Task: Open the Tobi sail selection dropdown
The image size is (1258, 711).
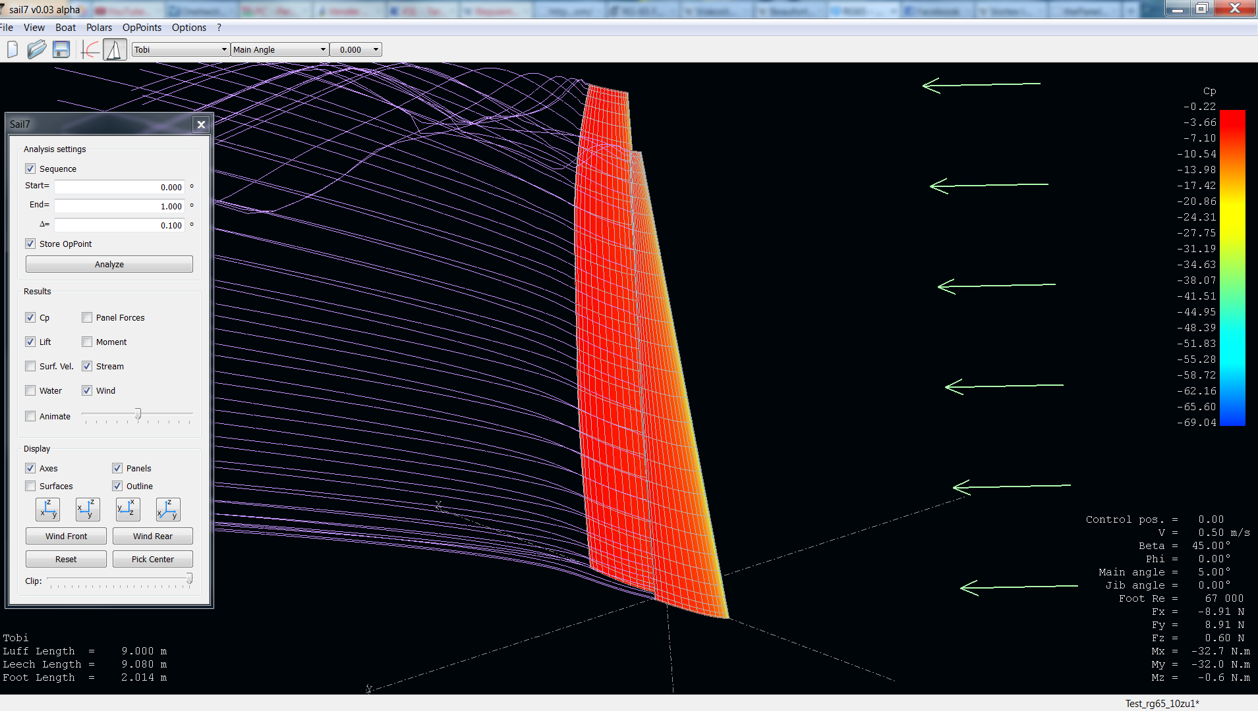Action: 181,50
